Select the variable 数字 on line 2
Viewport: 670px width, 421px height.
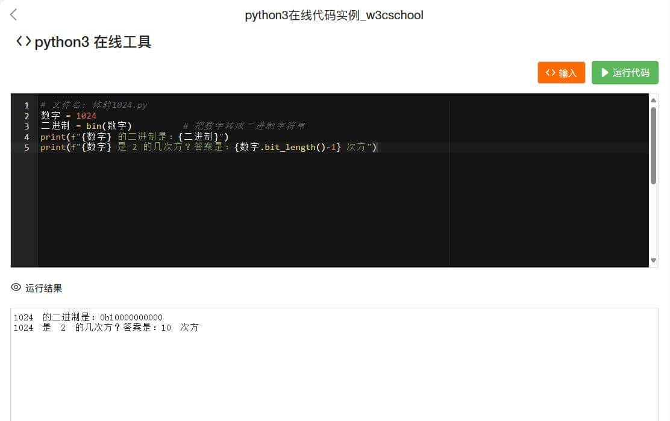coord(48,115)
